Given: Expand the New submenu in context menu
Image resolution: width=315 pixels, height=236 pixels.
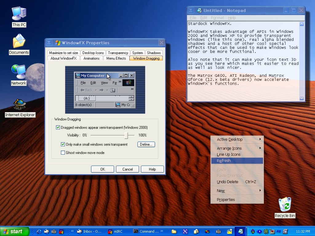Looking at the screenshot, I should point(237,191).
